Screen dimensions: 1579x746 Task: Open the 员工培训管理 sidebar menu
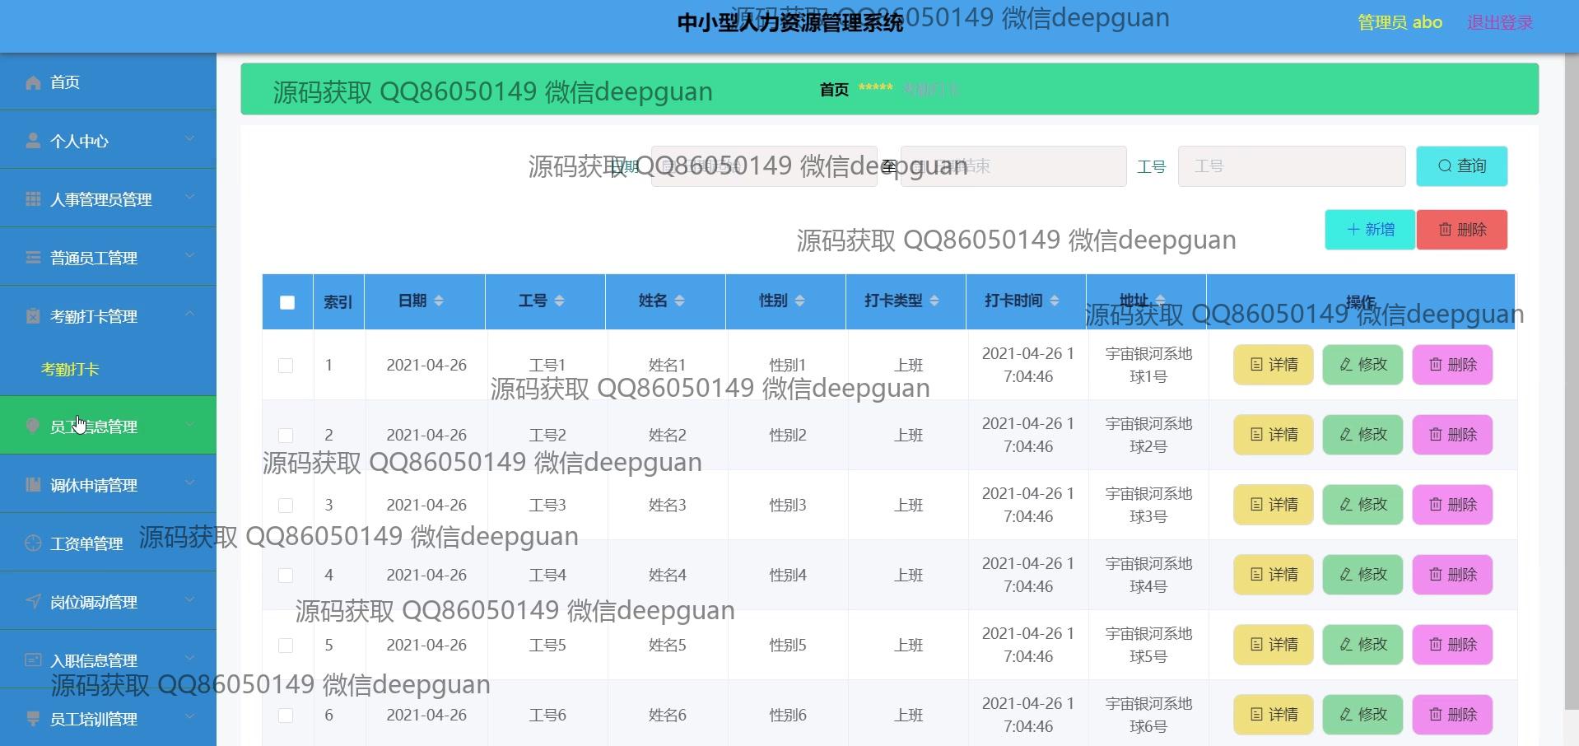(x=93, y=719)
